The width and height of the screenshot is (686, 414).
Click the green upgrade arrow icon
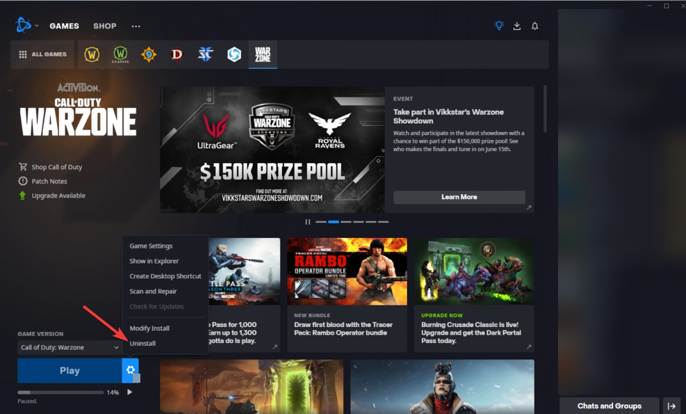click(x=22, y=196)
